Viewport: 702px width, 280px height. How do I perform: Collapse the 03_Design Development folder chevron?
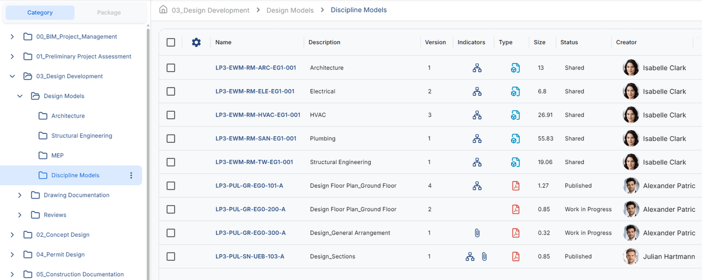12,77
